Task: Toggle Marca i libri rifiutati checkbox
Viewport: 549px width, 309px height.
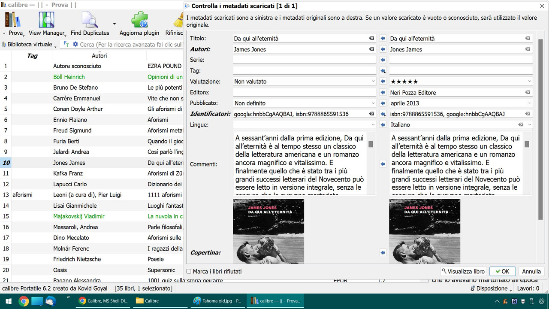Action: (189, 271)
